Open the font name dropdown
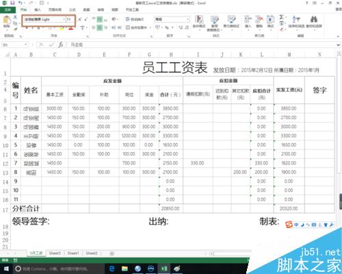 click(64, 19)
